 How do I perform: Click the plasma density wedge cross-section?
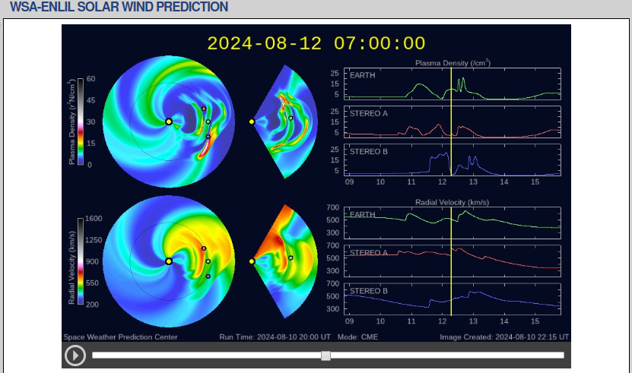[283, 122]
